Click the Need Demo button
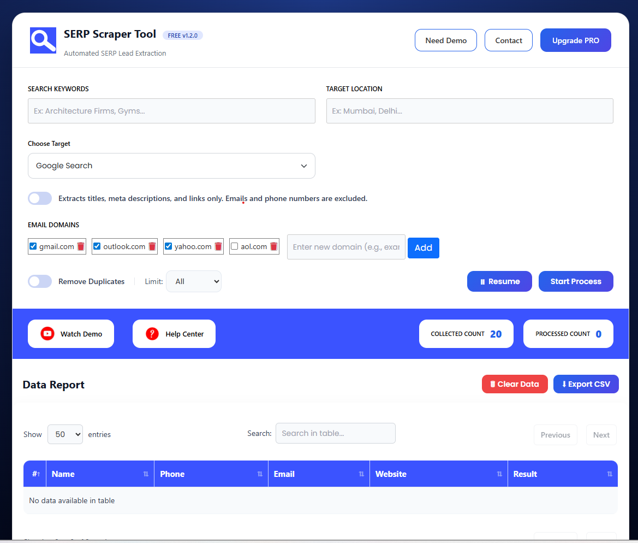Image resolution: width=638 pixels, height=543 pixels. pyautogui.click(x=445, y=40)
